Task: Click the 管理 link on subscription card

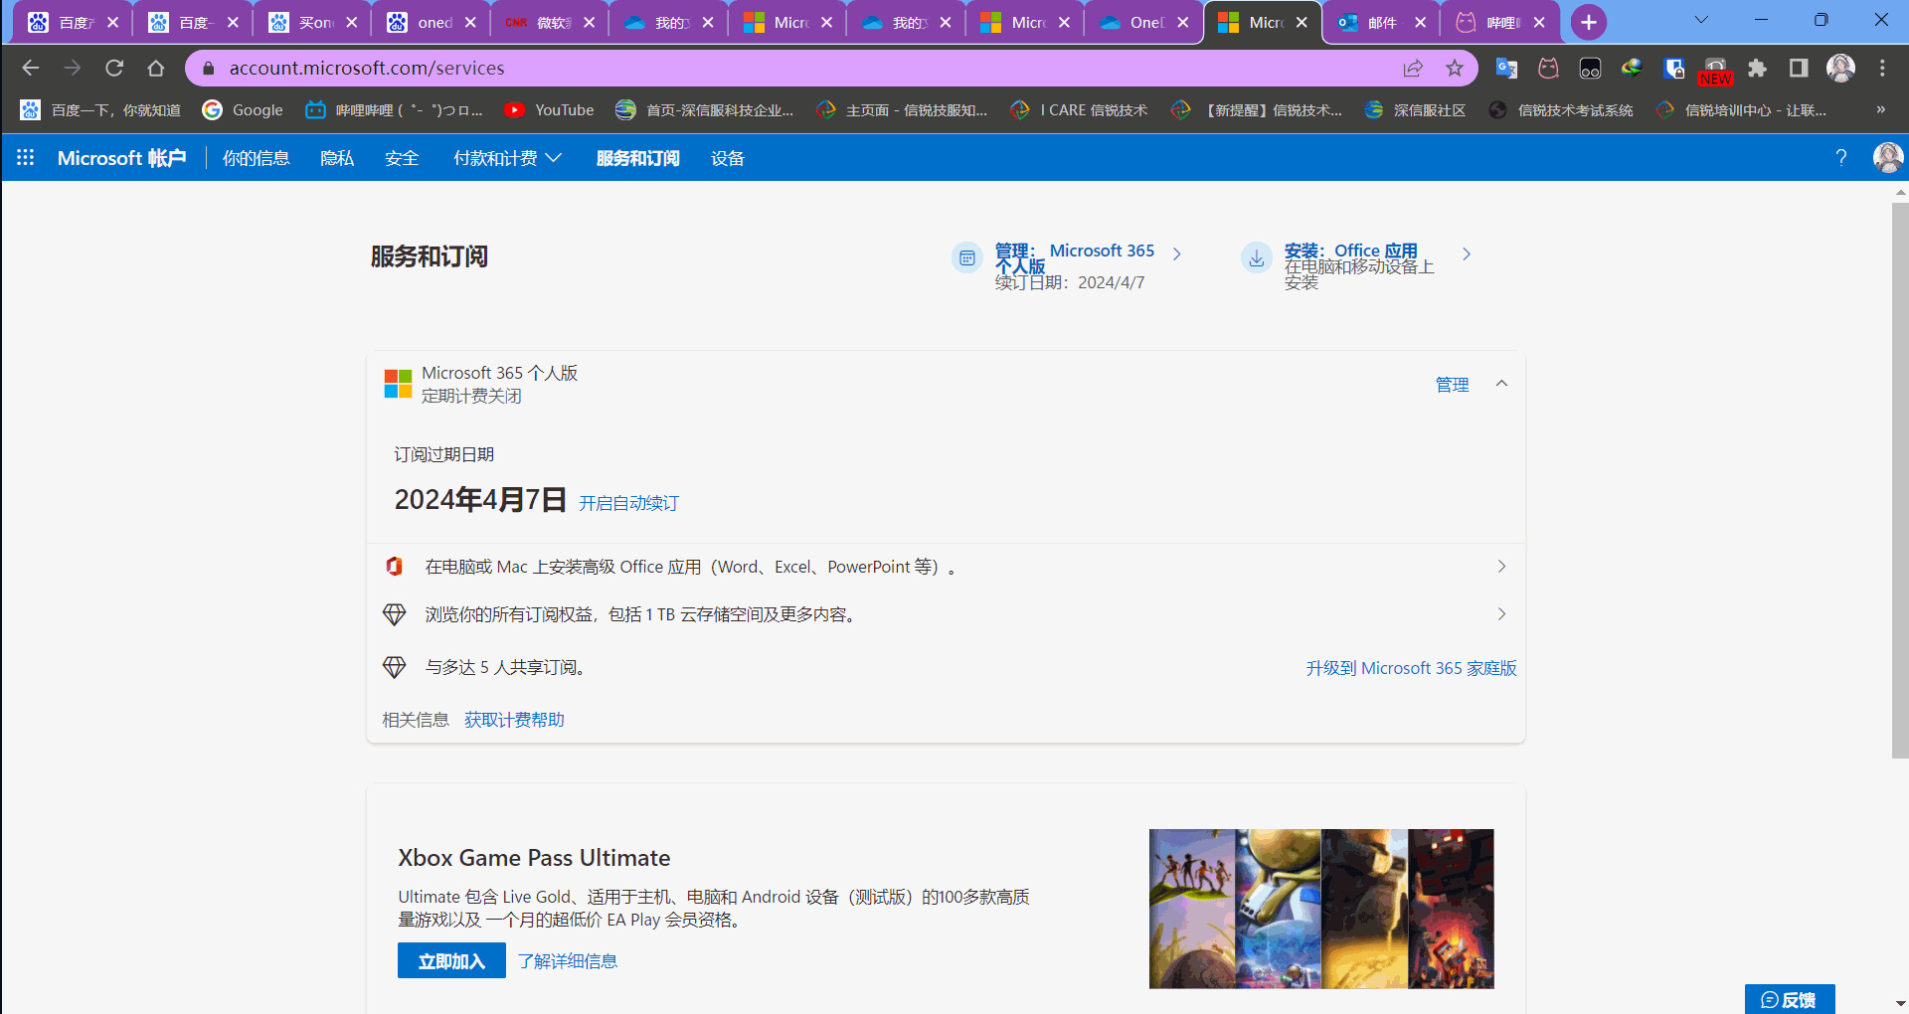Action: (x=1452, y=384)
